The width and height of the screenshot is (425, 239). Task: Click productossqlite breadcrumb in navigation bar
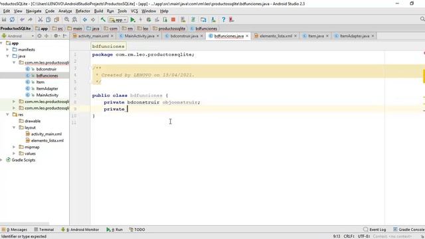[x=169, y=29]
